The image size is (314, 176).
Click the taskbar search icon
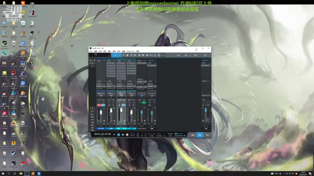pyautogui.click(x=9, y=173)
